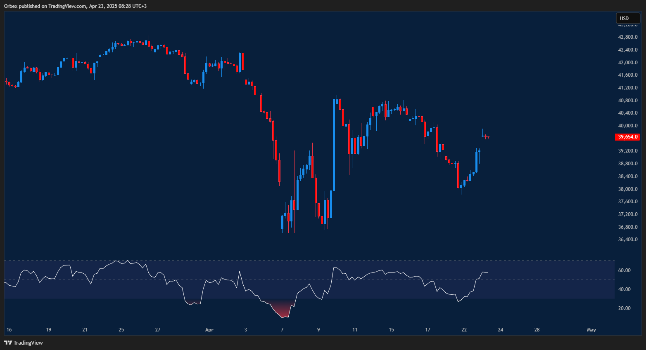Click the RSI indicator line in lower pane
Image resolution: width=646 pixels, height=350 pixels.
click(392, 272)
